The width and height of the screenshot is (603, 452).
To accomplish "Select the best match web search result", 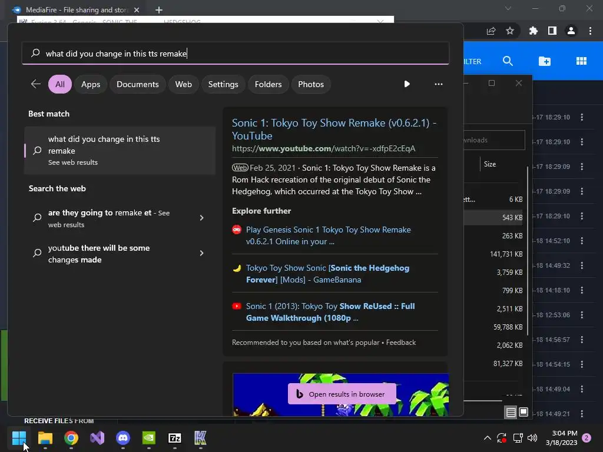I will [x=120, y=150].
